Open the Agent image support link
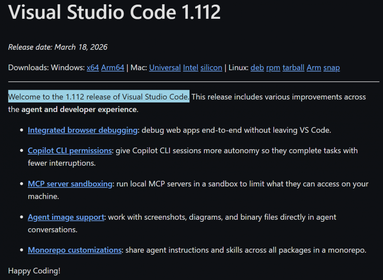Image resolution: width=383 pixels, height=280 pixels. click(x=66, y=217)
